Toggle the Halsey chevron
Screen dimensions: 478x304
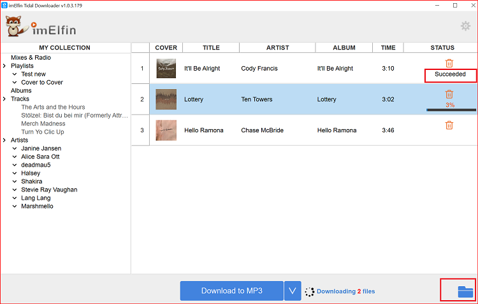click(x=14, y=173)
